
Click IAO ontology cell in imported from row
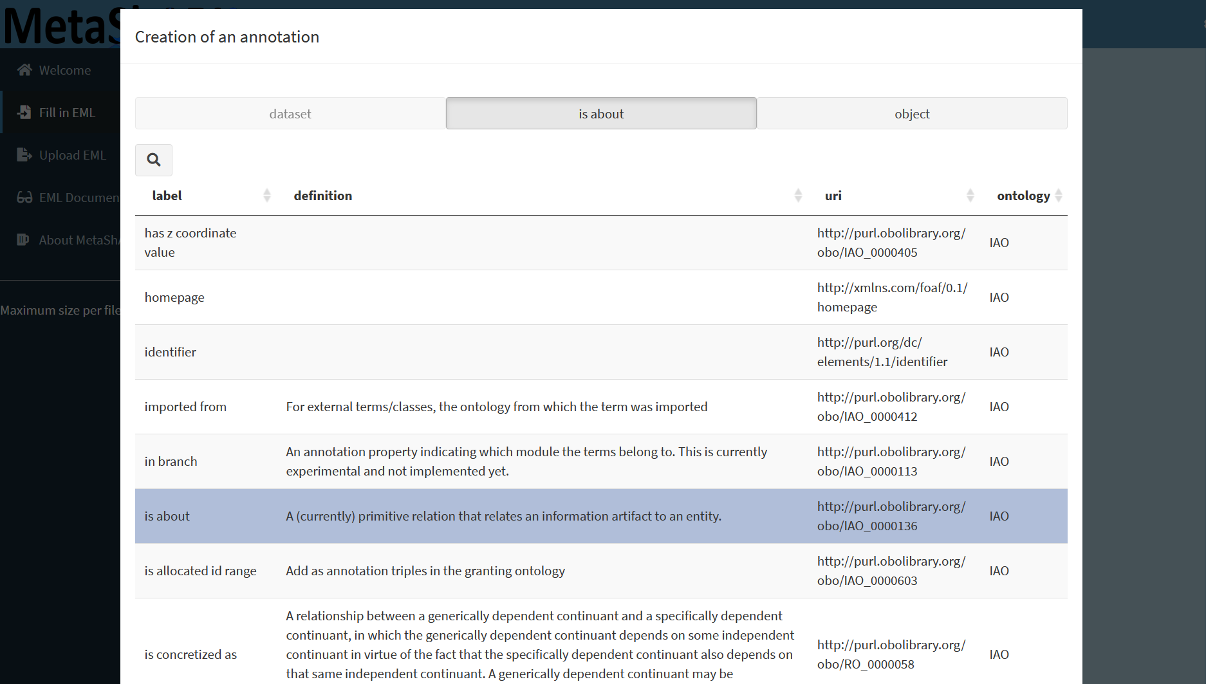click(1024, 407)
